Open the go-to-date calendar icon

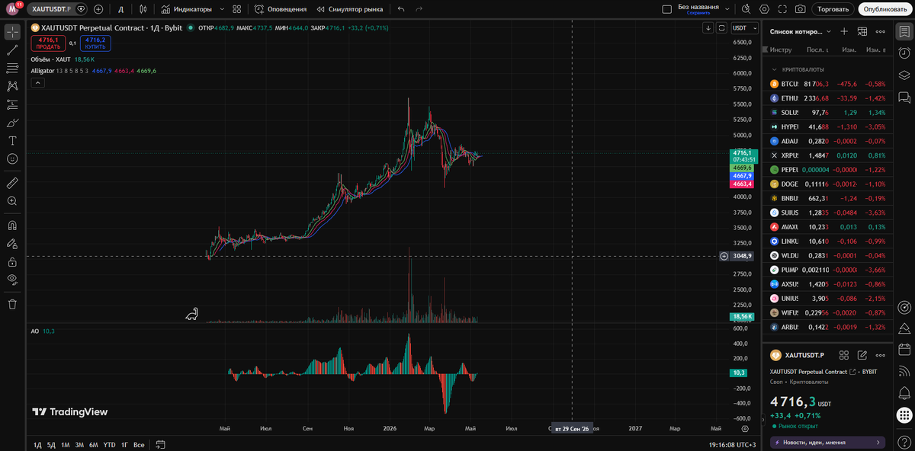(161, 444)
